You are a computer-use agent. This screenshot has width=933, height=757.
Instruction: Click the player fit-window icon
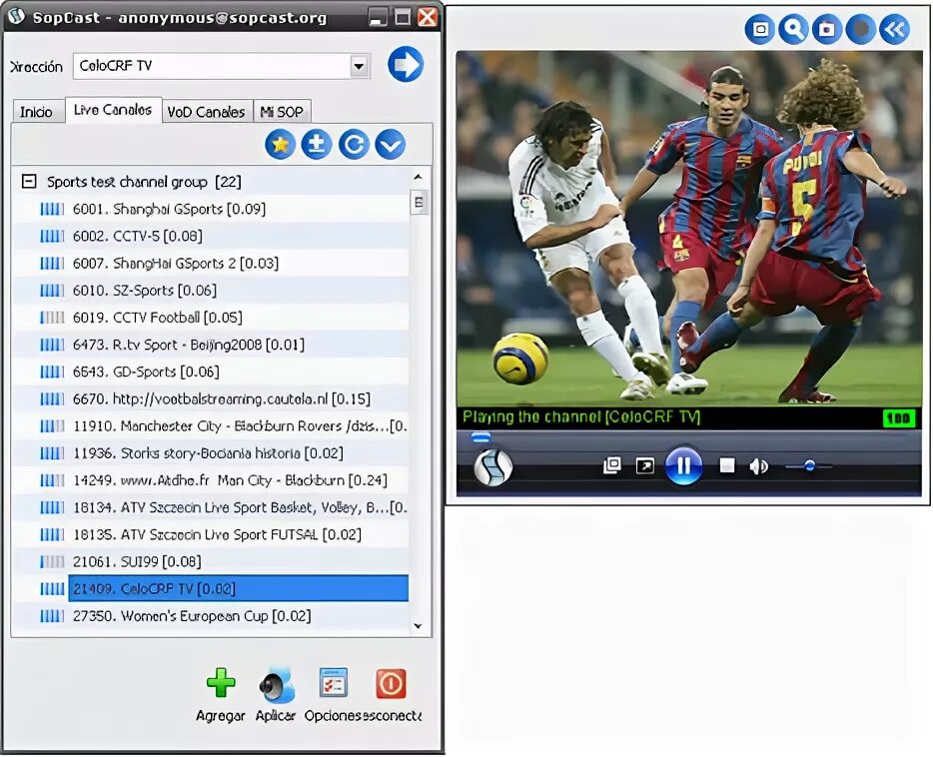pos(760,29)
